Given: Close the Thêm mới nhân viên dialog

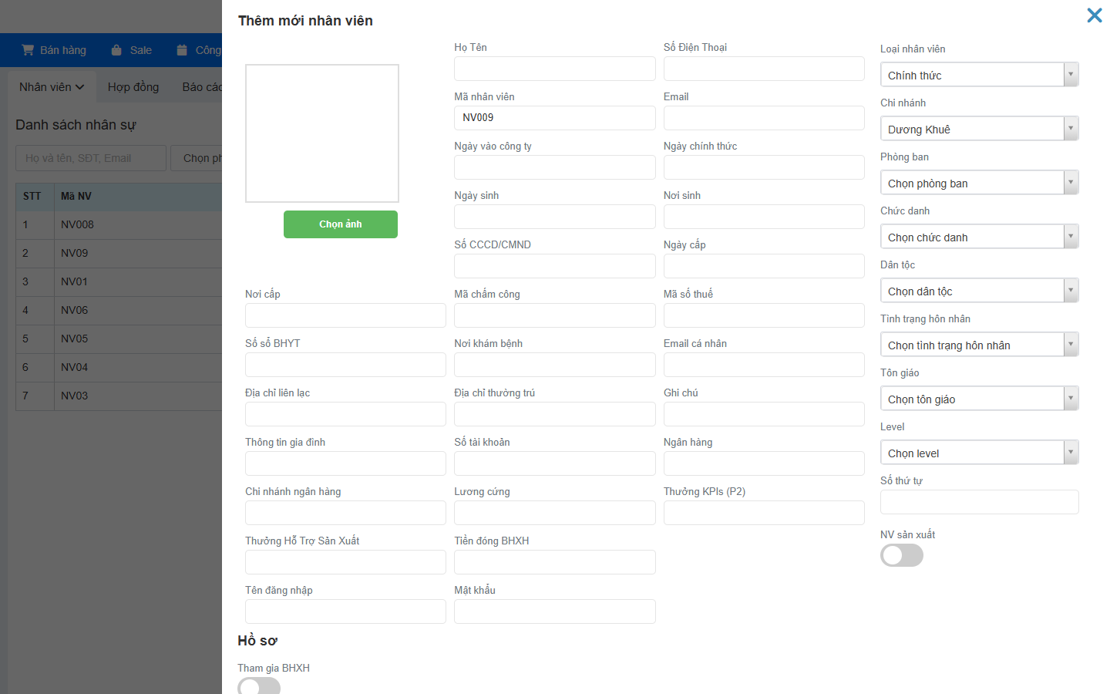Looking at the screenshot, I should click(x=1094, y=15).
